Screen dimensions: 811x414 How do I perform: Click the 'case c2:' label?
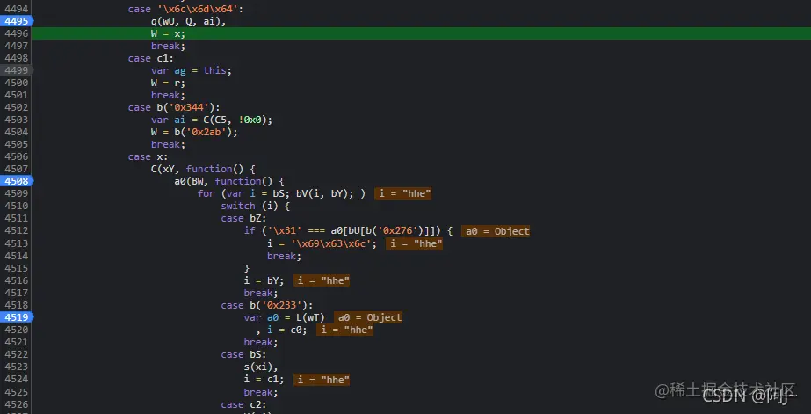243,404
